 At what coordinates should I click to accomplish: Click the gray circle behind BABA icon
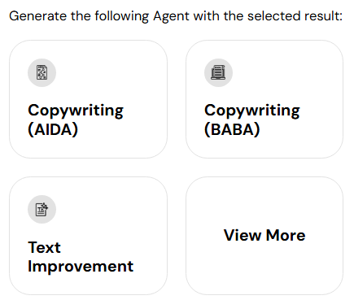pyautogui.click(x=218, y=72)
